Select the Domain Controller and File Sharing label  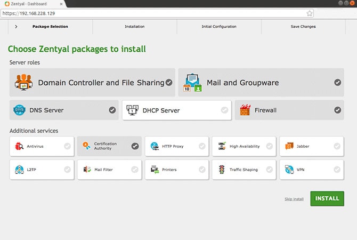[101, 83]
